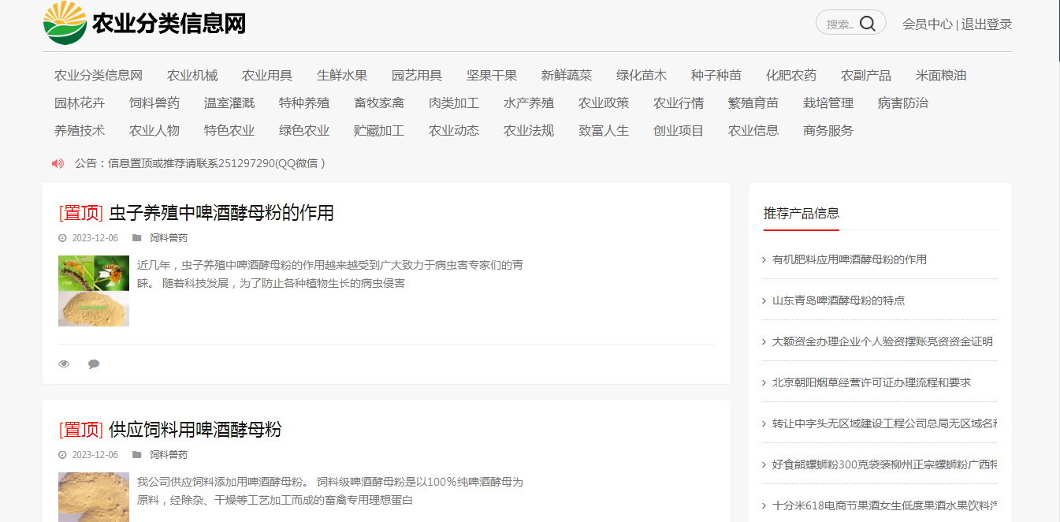
Task: Expand the arrow beside 山东青岛啤酒酵母粉的特点
Action: 763,300
